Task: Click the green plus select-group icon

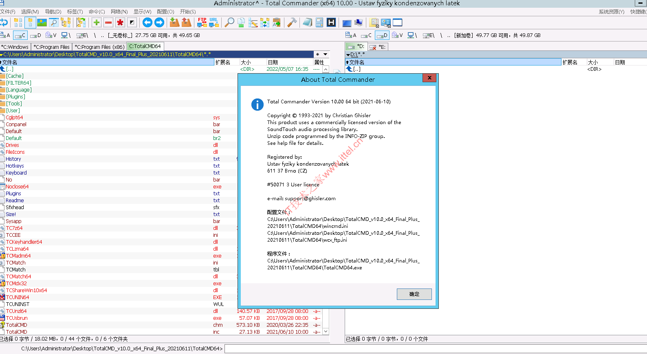Action: (x=97, y=22)
